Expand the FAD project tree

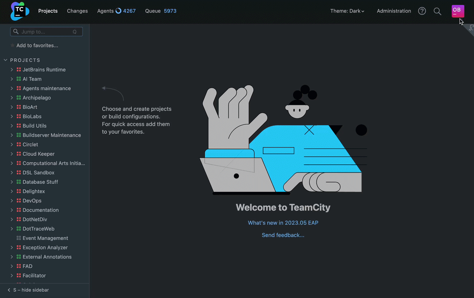12,266
